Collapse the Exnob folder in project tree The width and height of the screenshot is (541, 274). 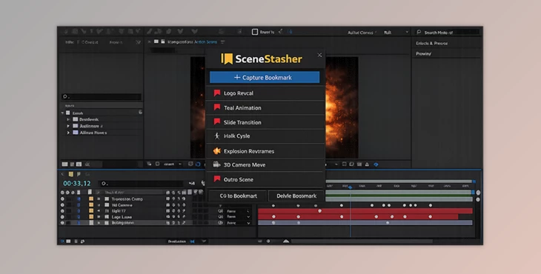click(62, 113)
